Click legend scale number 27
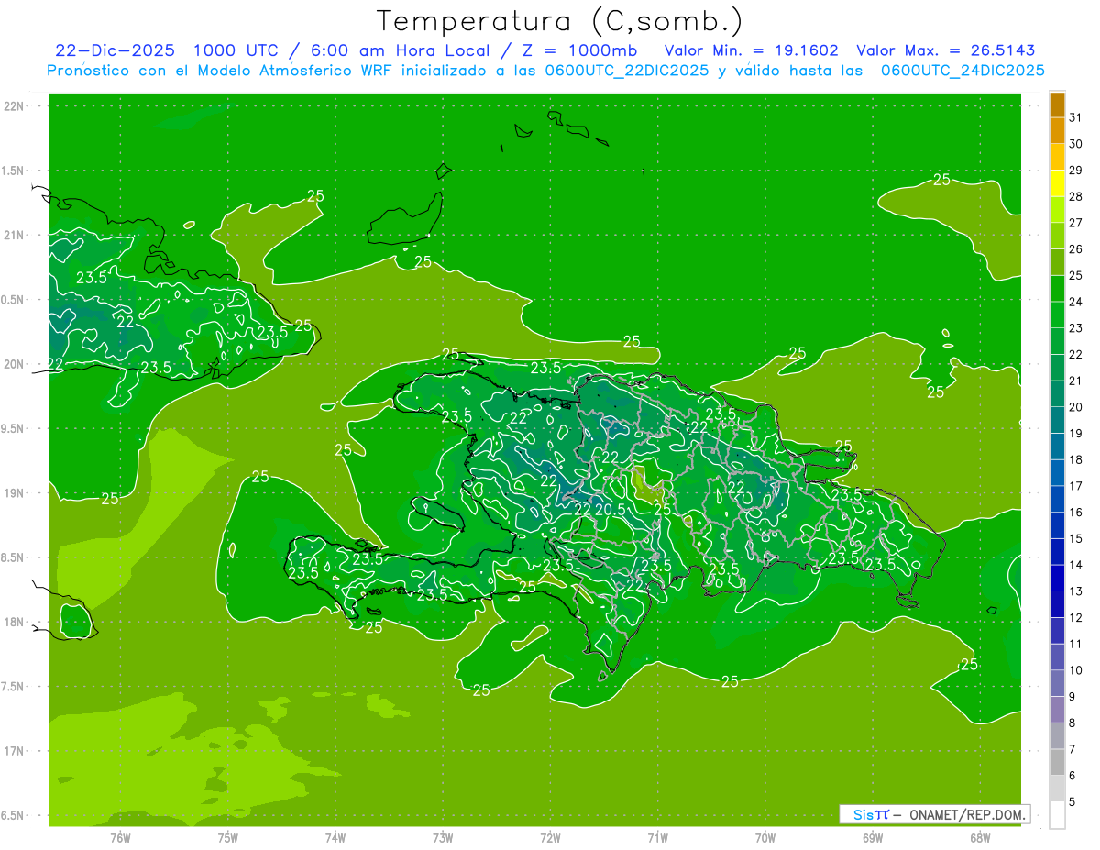This screenshot has width=1100, height=850. tap(1075, 223)
